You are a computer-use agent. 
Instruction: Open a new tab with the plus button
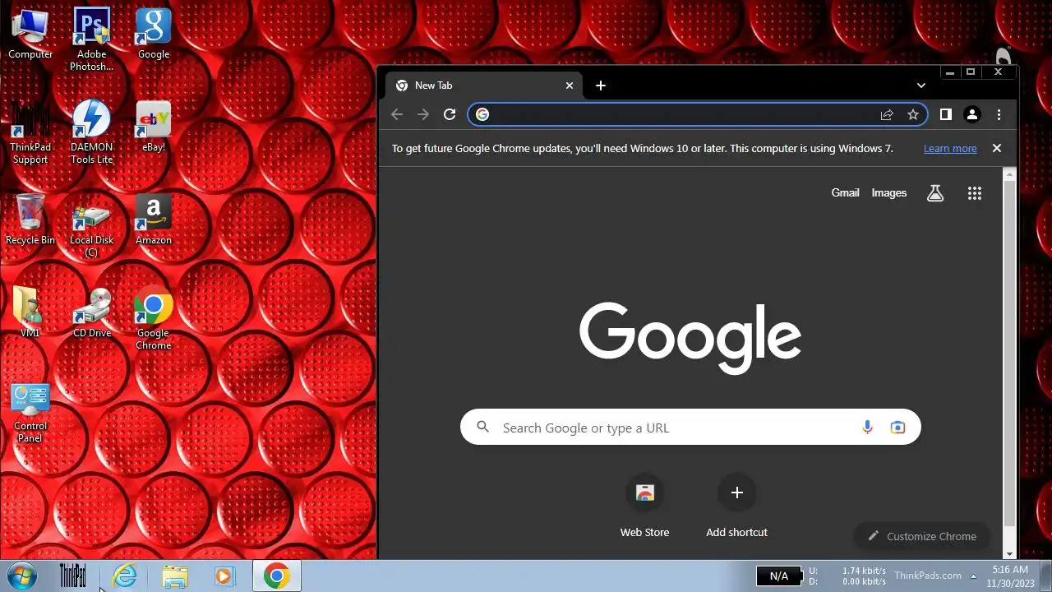pos(601,86)
